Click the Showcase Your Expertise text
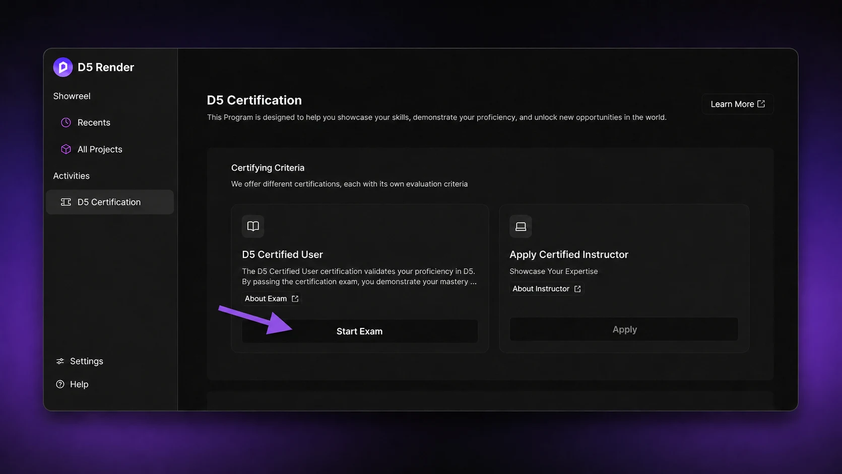Screen dimensions: 842x474 point(554,271)
